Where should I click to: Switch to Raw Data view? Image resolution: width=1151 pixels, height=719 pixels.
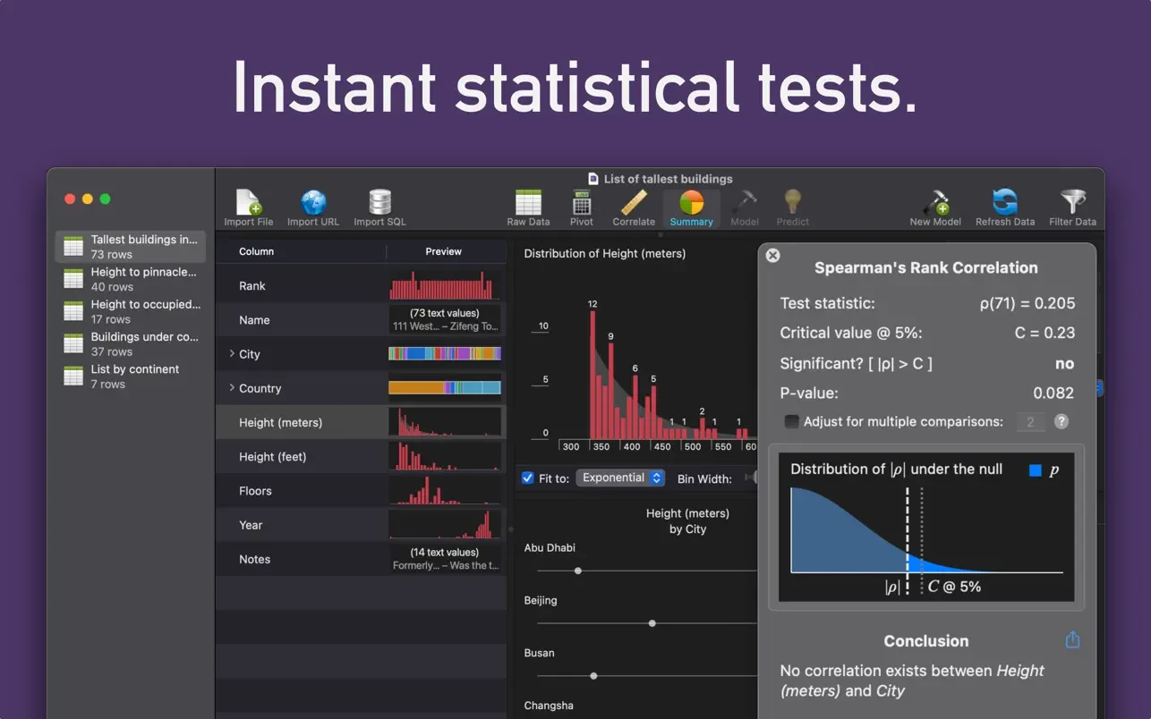coord(528,208)
